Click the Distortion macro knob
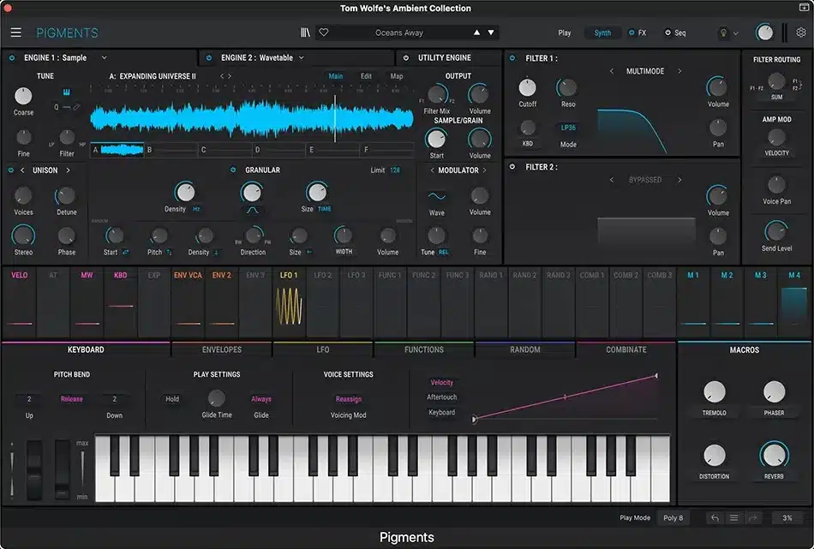Image resolution: width=814 pixels, height=549 pixels. 715,455
